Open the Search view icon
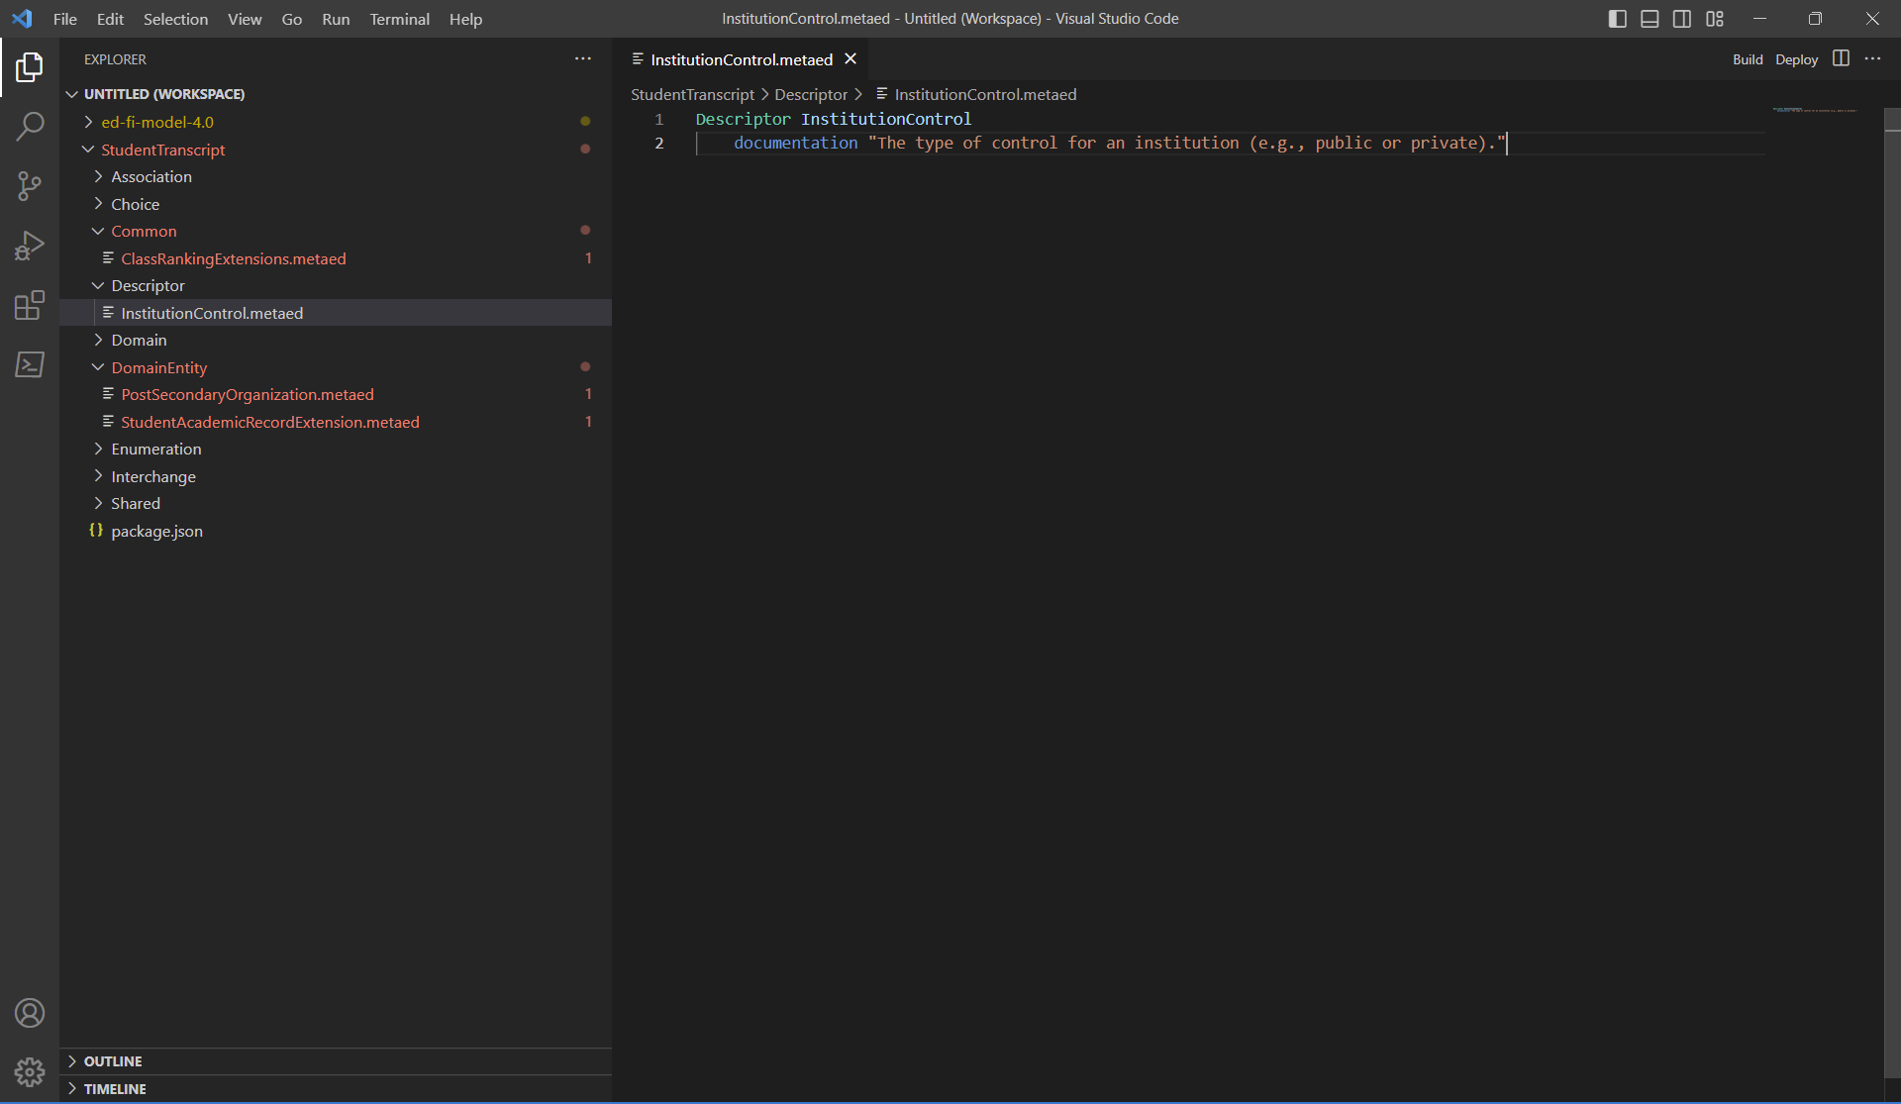The image size is (1901, 1104). (x=30, y=127)
